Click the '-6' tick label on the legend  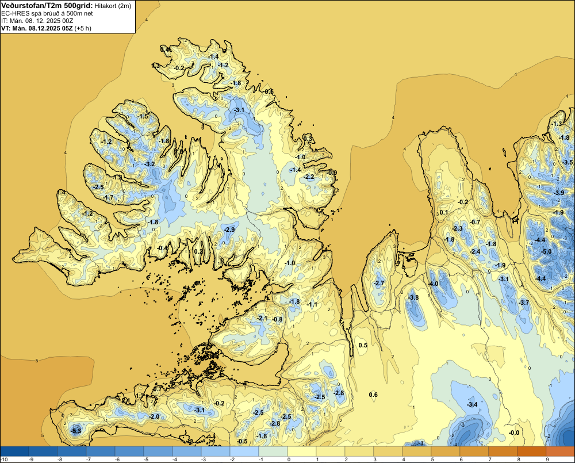118,460
